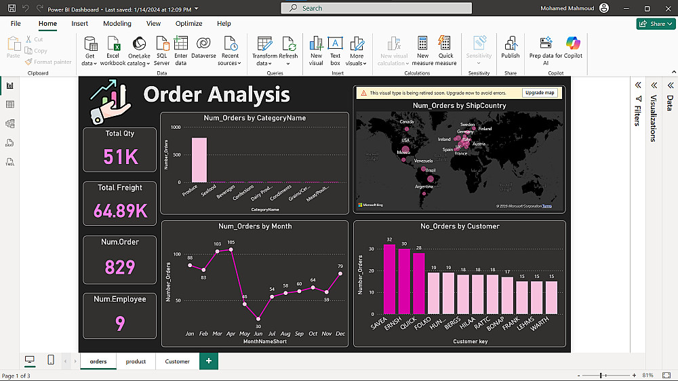
Task: Expand the Visualizations pane
Action: click(x=654, y=85)
